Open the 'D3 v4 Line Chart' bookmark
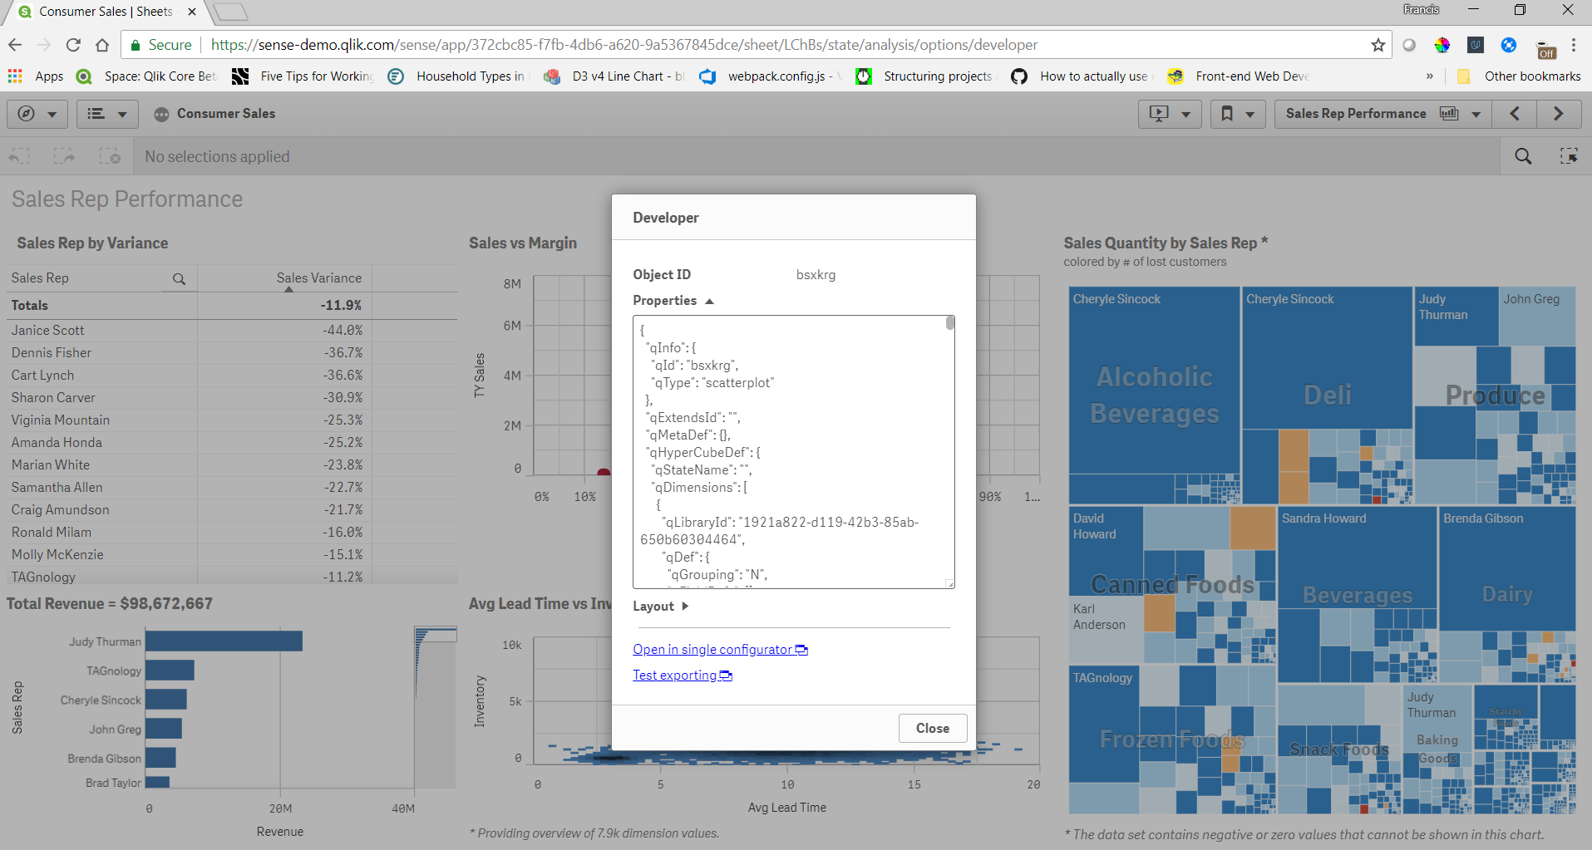This screenshot has height=850, width=1592. click(x=615, y=76)
